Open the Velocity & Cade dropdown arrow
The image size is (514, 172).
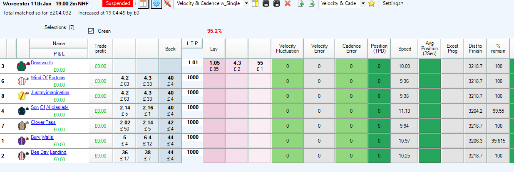[x=363, y=4]
